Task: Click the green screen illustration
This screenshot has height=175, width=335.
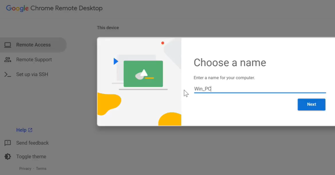Action: click(x=143, y=74)
